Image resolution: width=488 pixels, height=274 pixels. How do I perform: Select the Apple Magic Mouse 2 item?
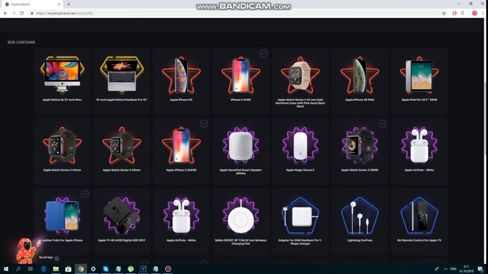pos(300,151)
